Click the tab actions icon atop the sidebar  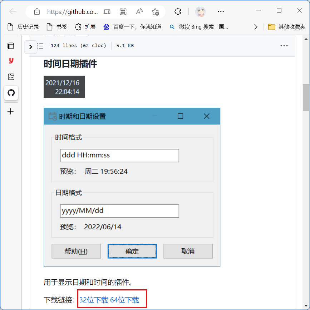11,46
